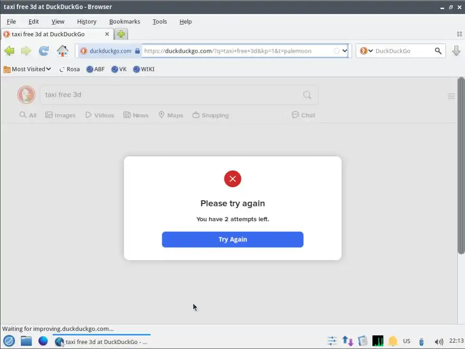Image resolution: width=465 pixels, height=349 pixels.
Task: Expand the Most Visited bookmarks folder
Action: pyautogui.click(x=27, y=69)
